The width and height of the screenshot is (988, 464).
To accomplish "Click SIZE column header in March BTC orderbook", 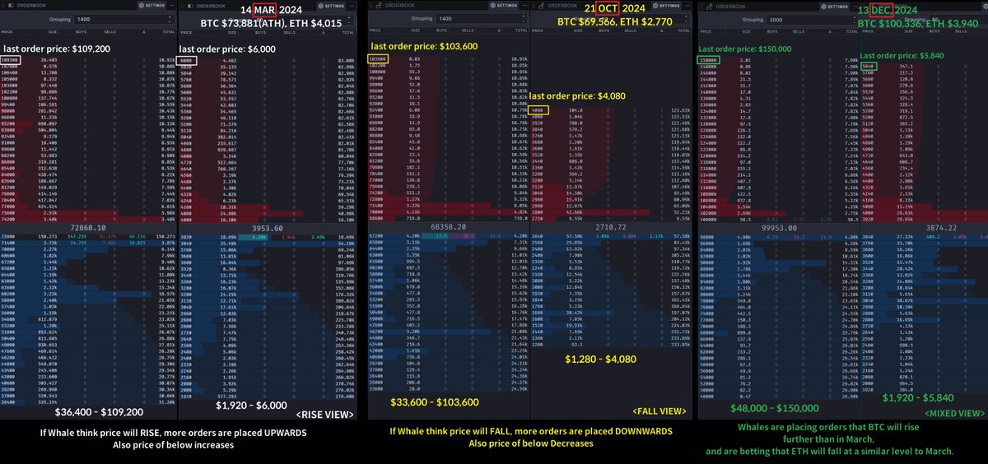I will [53, 31].
